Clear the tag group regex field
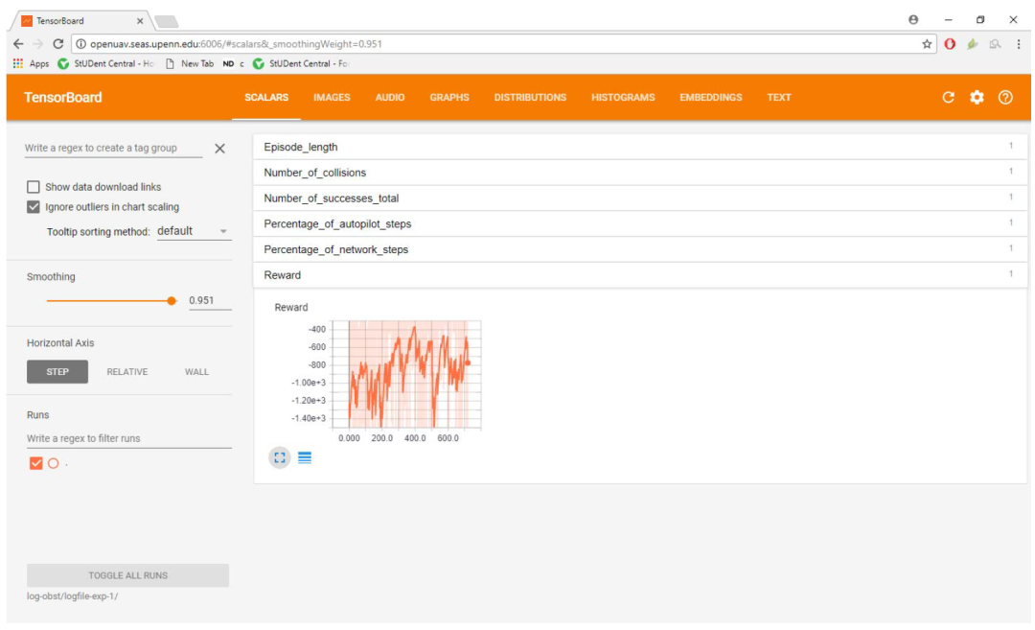The width and height of the screenshot is (1035, 630). click(219, 149)
